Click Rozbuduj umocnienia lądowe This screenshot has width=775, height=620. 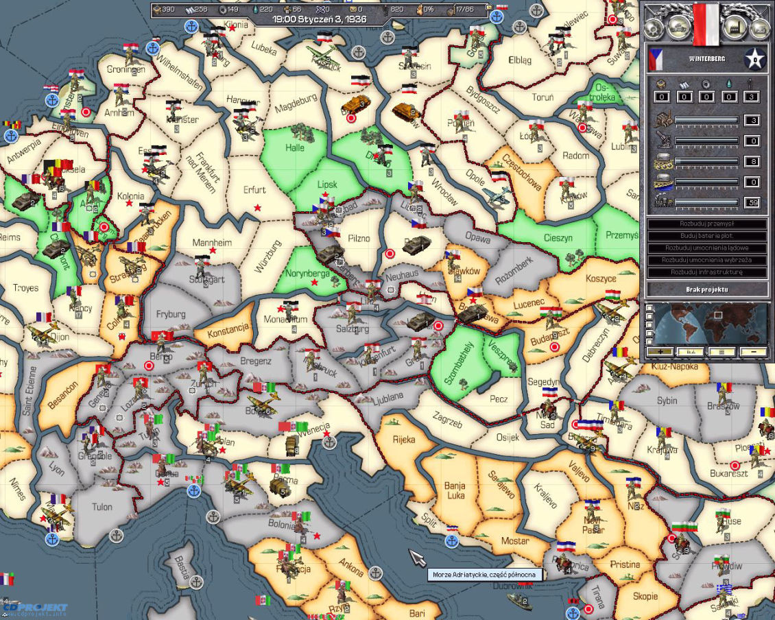(707, 248)
